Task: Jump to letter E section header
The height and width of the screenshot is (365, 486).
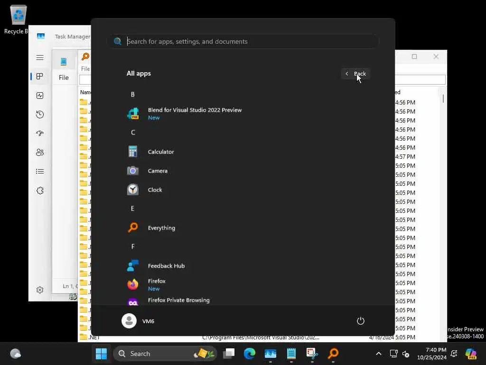Action: click(133, 209)
